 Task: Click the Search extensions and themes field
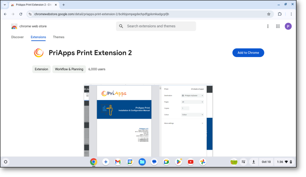coord(156,26)
